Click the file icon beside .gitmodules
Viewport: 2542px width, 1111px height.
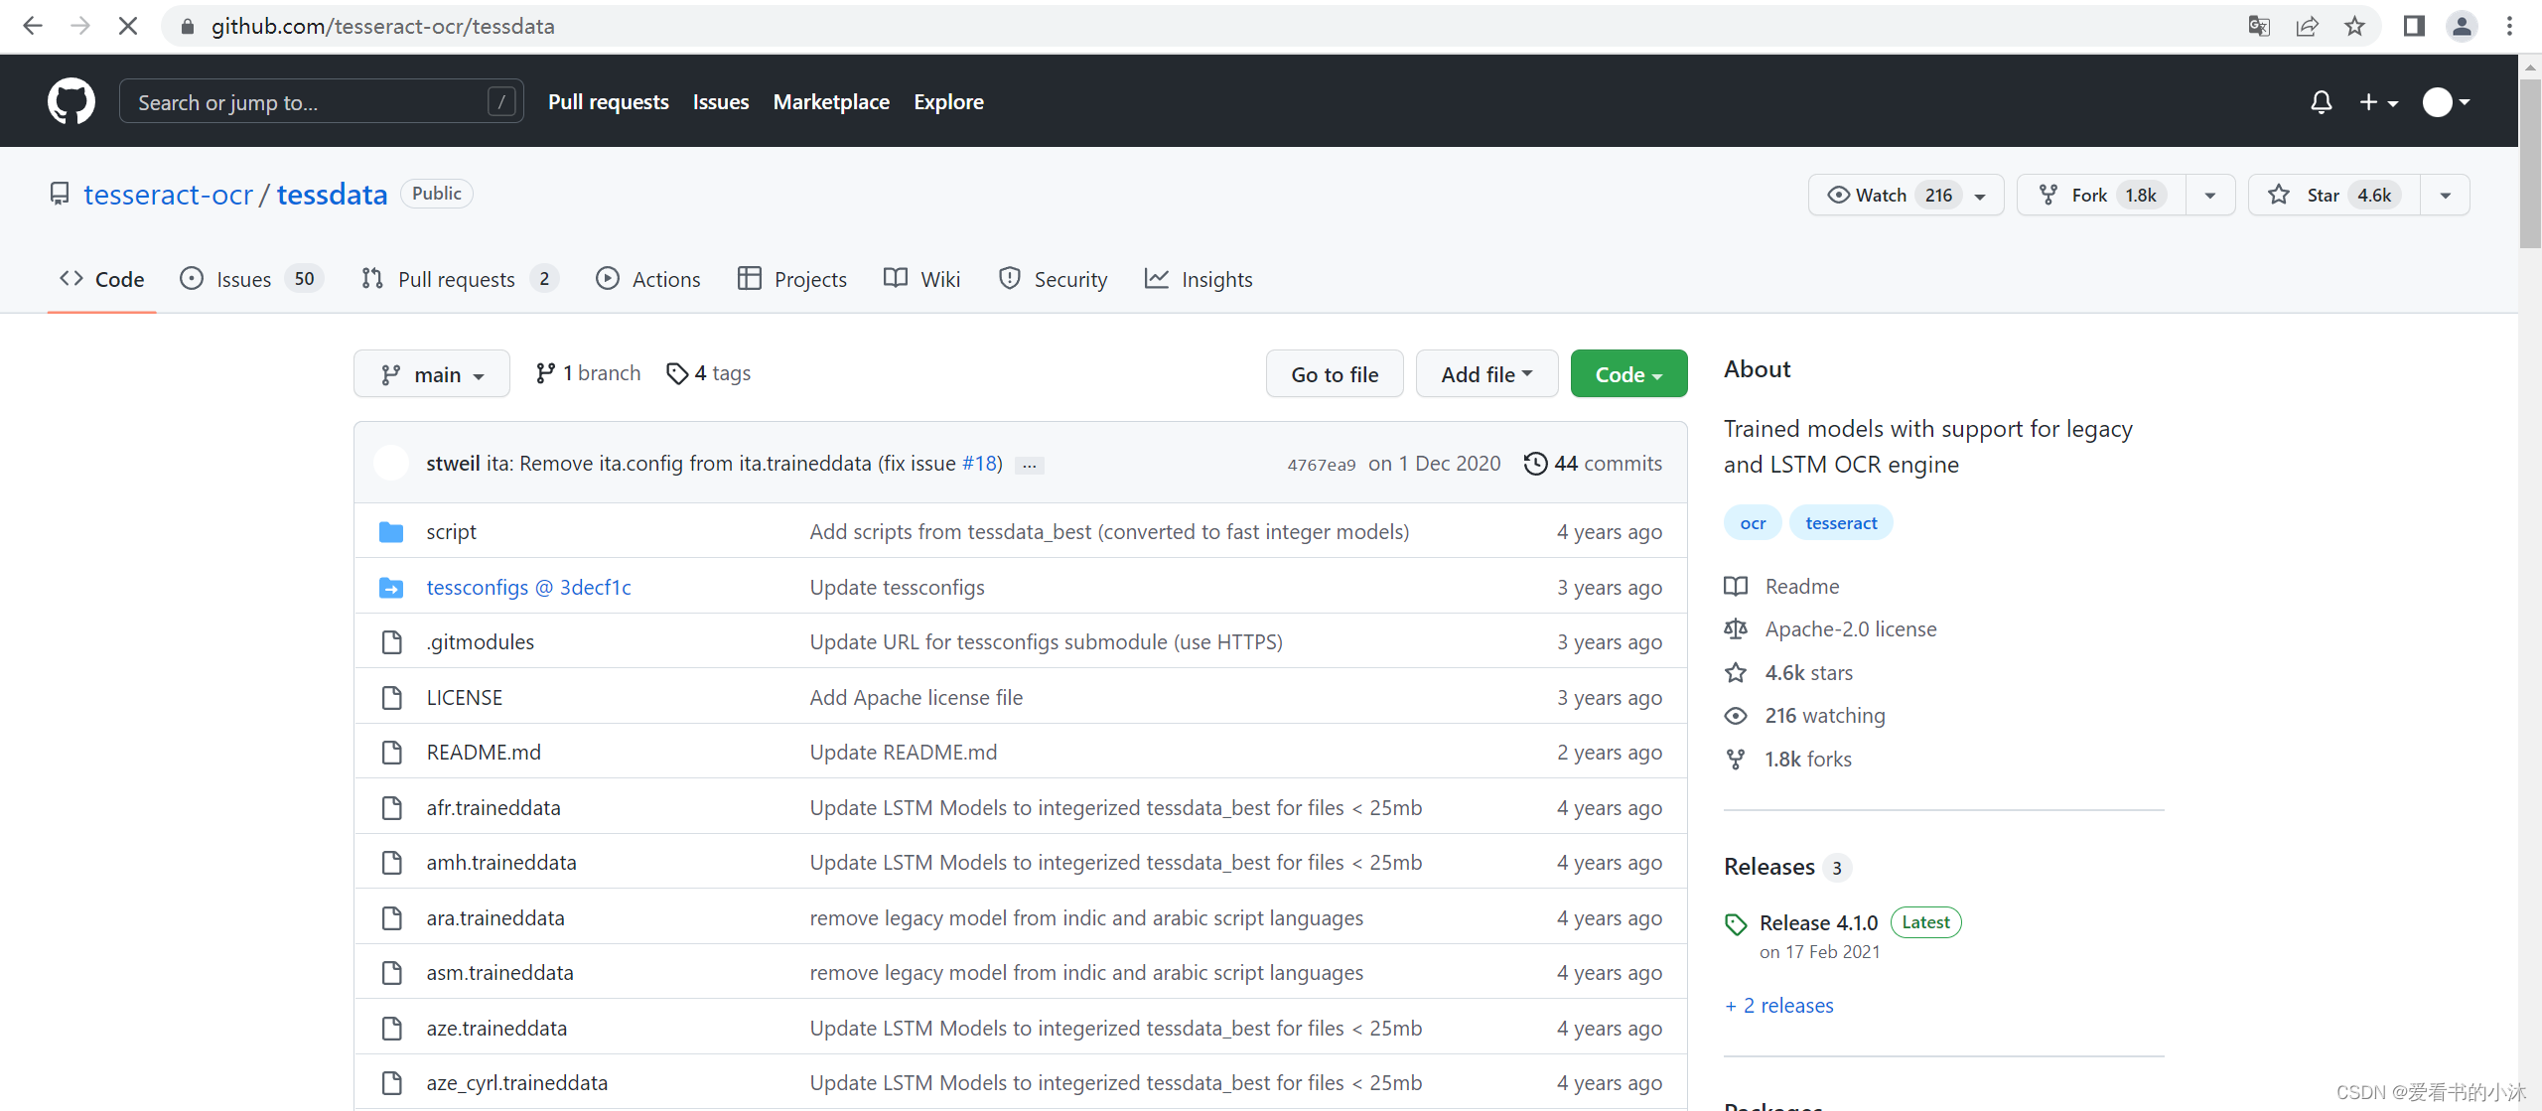tap(392, 642)
